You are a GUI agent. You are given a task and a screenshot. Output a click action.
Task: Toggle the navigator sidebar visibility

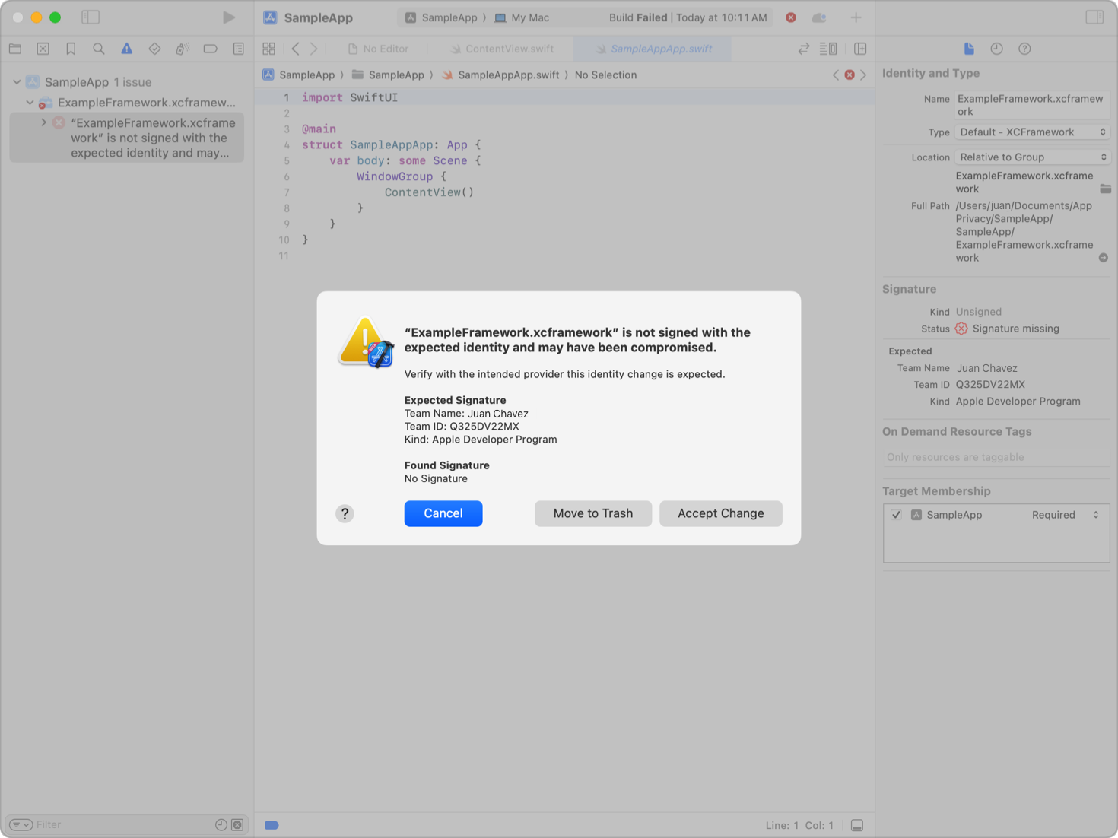(91, 17)
